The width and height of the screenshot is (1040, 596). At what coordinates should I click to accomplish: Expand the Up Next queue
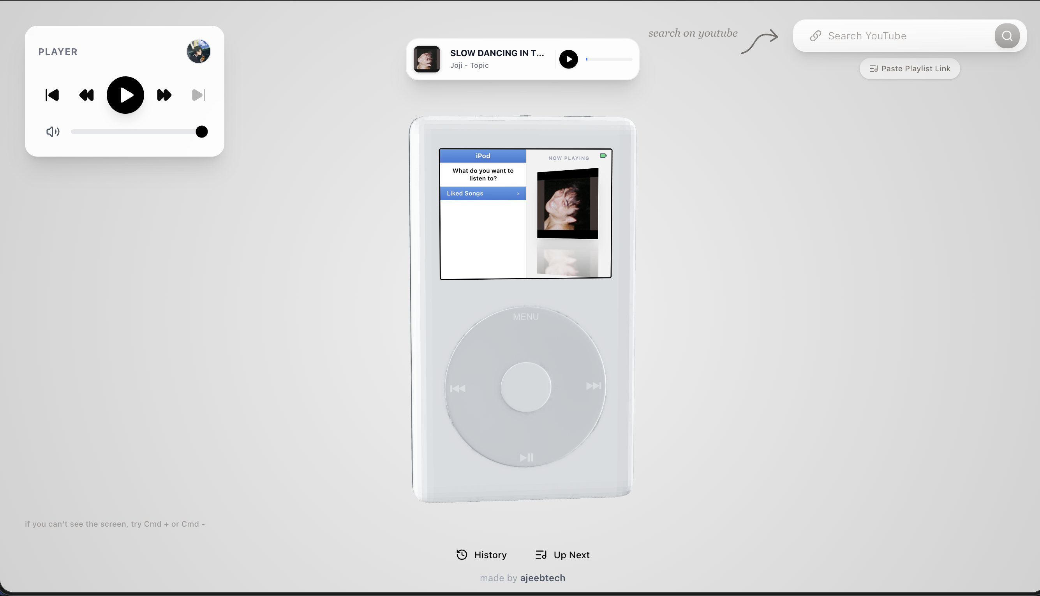pos(563,555)
